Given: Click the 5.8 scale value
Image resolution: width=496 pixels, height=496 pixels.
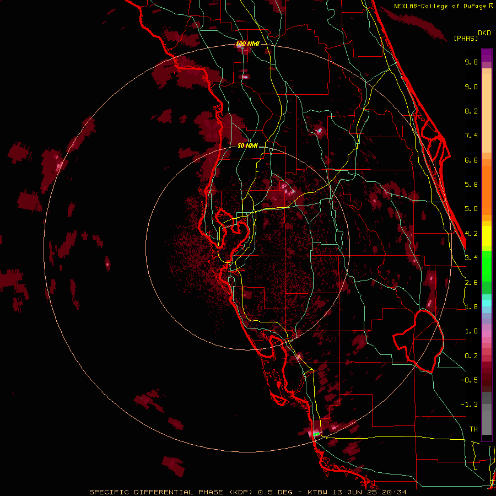Looking at the screenshot, I should pos(471,185).
